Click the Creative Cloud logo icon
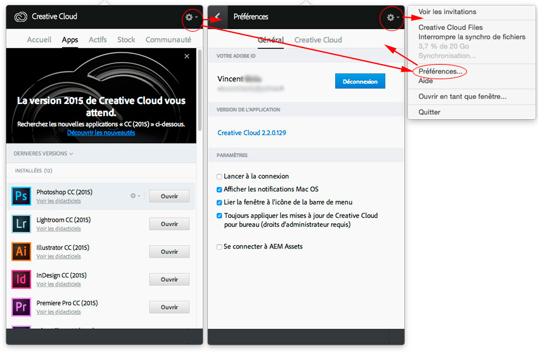 coord(20,16)
